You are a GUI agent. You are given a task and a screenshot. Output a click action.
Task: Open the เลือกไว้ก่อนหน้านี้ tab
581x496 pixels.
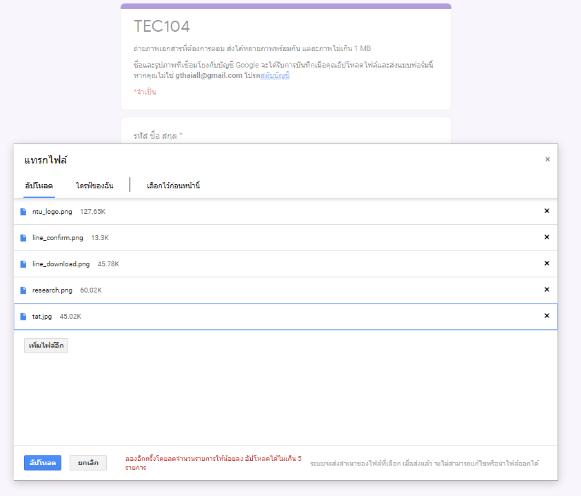coord(173,186)
